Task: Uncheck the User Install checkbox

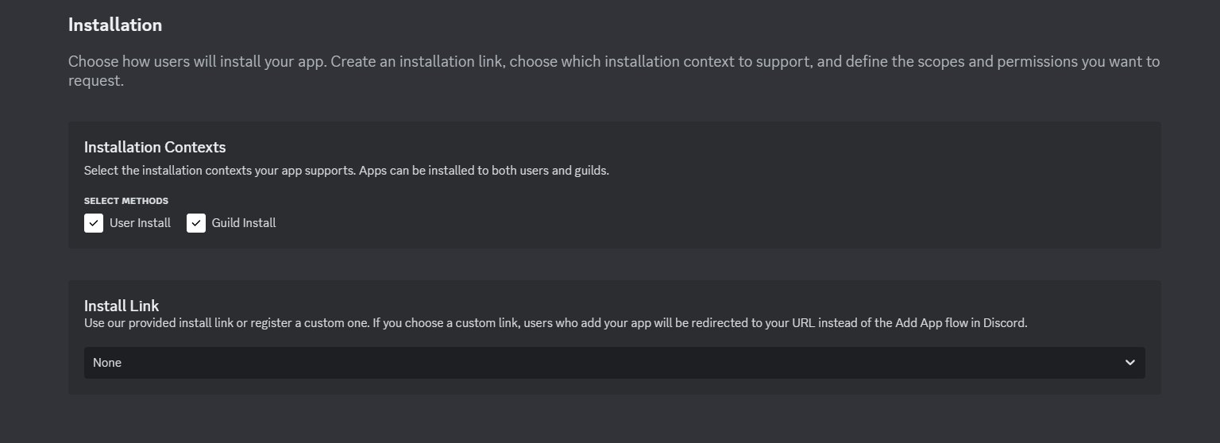Action: click(94, 223)
